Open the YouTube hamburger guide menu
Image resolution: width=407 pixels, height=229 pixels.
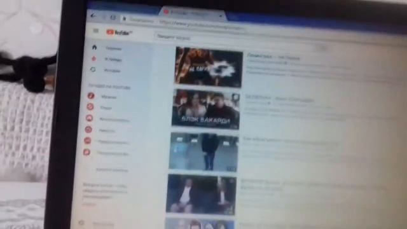pyautogui.click(x=96, y=31)
